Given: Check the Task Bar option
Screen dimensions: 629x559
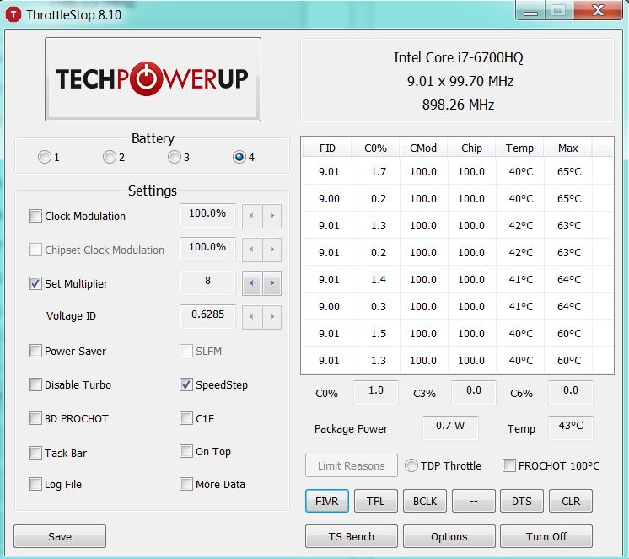Looking at the screenshot, I should (35, 453).
